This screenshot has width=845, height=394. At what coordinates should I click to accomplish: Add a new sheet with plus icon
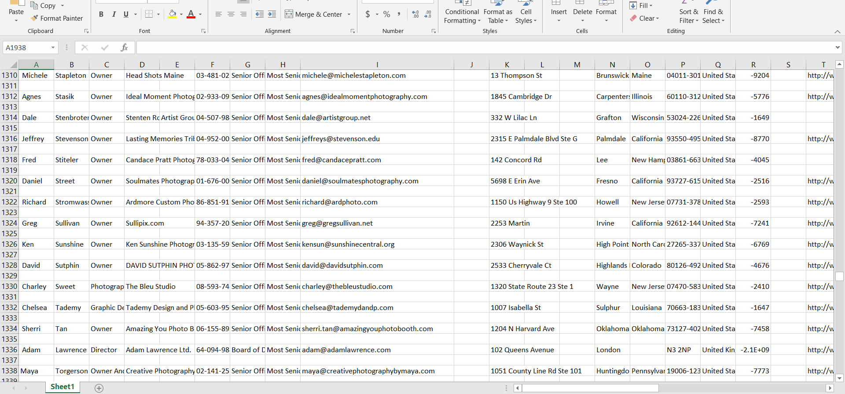pyautogui.click(x=99, y=388)
